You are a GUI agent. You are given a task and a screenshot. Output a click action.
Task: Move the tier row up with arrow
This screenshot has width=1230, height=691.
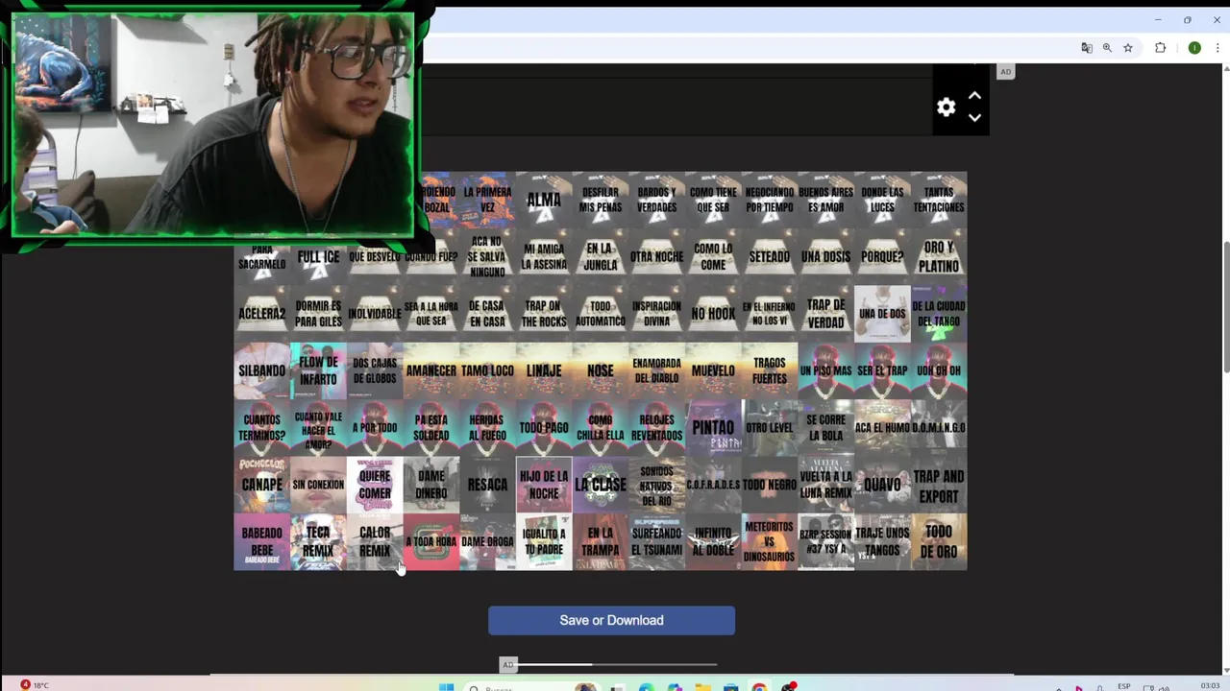click(974, 96)
